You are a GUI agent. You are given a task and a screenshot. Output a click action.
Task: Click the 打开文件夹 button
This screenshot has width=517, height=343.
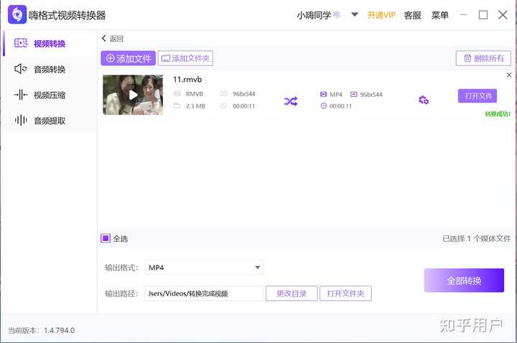tap(345, 293)
